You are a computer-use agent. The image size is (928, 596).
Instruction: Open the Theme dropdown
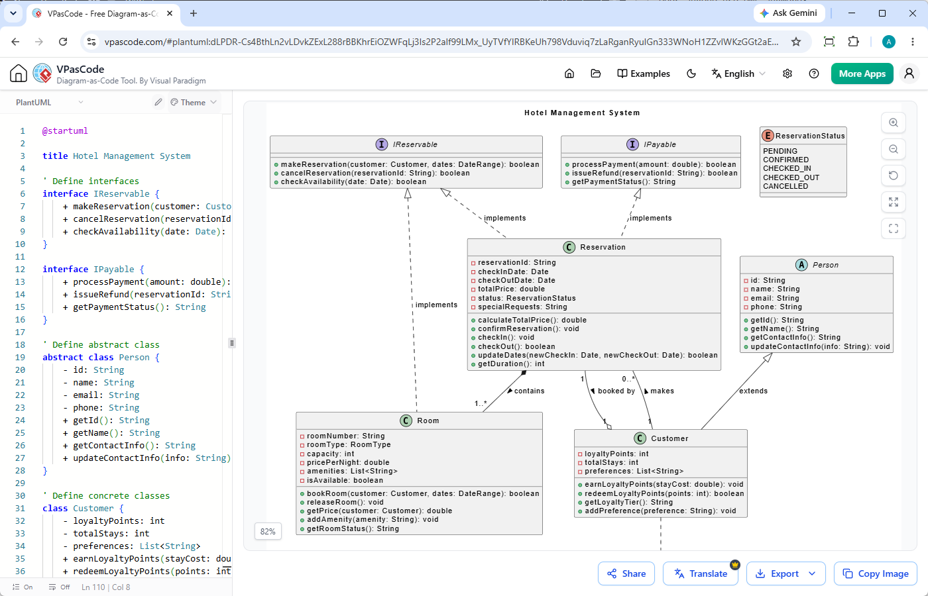coord(194,102)
